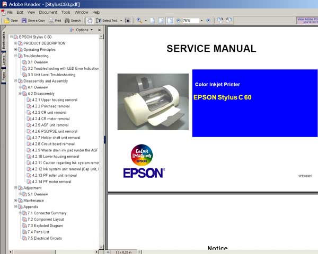The height and width of the screenshot is (254, 318).
Task: Expand the 4.1 Overview bookmark
Action: coord(20,87)
